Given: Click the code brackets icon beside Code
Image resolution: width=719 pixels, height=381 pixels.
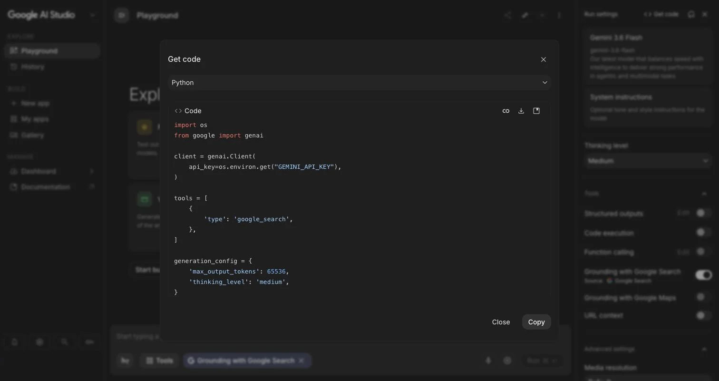Looking at the screenshot, I should [x=178, y=111].
